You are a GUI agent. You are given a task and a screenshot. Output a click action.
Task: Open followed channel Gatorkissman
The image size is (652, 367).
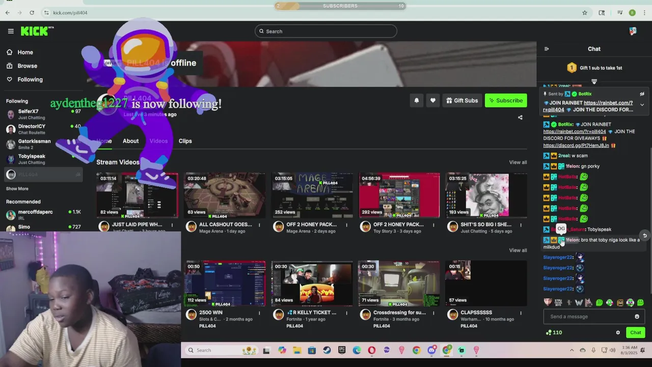coord(43,144)
